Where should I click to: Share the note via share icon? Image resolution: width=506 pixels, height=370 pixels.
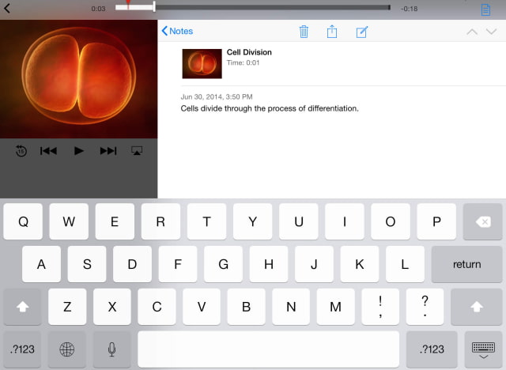(x=332, y=32)
